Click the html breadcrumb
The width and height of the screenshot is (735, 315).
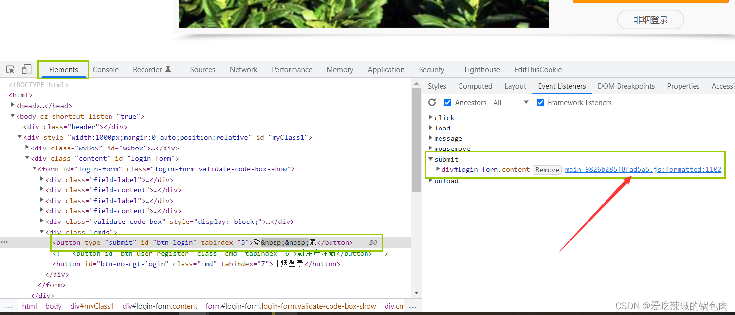coord(29,306)
